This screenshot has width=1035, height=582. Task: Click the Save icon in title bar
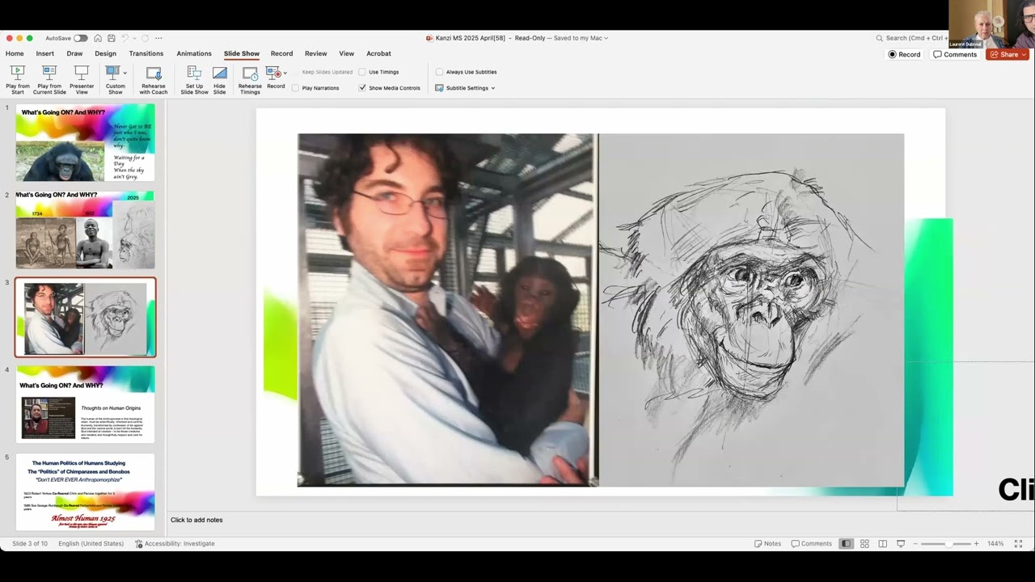click(x=111, y=38)
